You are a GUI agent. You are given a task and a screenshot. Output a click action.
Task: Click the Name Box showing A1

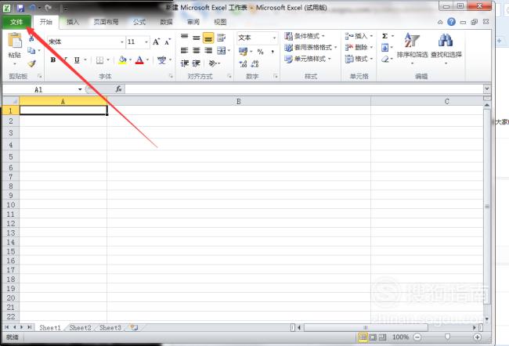click(x=38, y=89)
